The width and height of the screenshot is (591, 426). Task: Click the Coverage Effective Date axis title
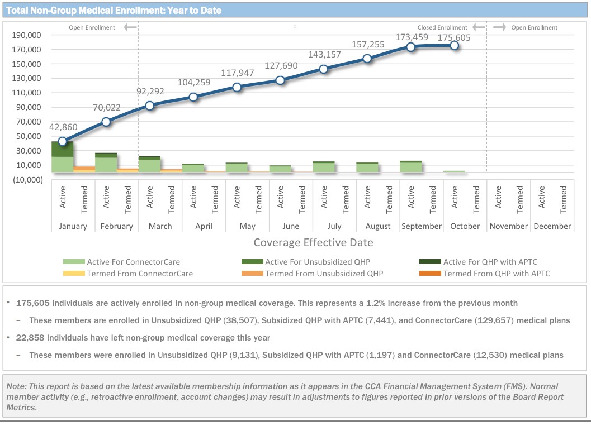(x=313, y=242)
